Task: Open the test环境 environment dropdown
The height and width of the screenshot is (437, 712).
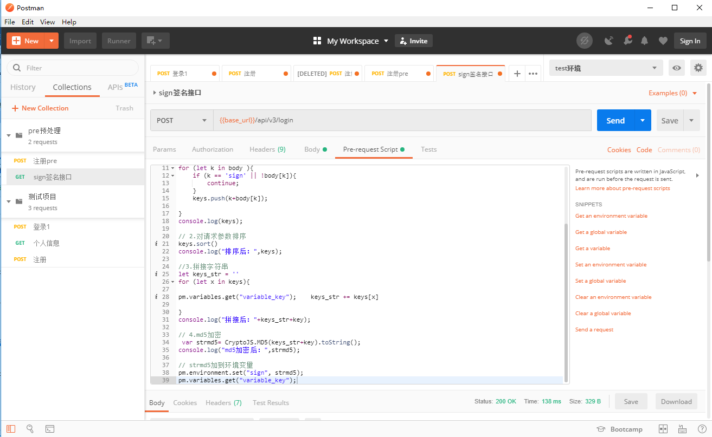Action: pyautogui.click(x=606, y=68)
